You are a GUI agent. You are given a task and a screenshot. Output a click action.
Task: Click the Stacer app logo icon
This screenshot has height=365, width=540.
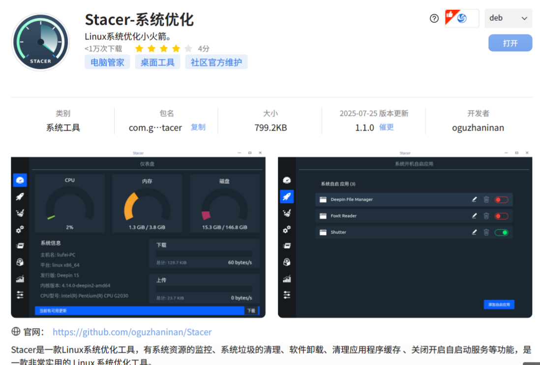click(x=41, y=42)
